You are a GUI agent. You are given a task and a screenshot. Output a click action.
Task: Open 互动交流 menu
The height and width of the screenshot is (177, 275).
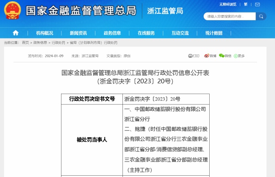(180, 33)
